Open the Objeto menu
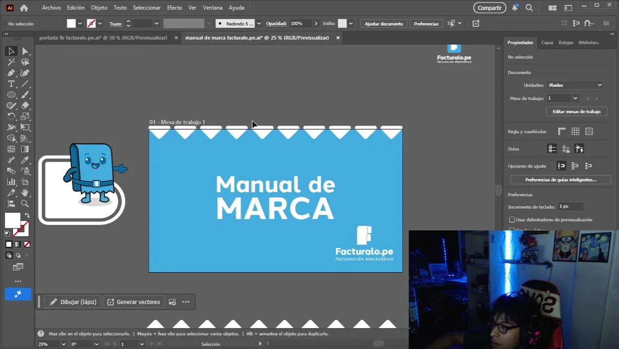 pyautogui.click(x=99, y=8)
